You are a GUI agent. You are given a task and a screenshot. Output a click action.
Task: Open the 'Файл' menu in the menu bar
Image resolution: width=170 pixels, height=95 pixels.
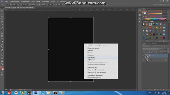tap(6, 2)
